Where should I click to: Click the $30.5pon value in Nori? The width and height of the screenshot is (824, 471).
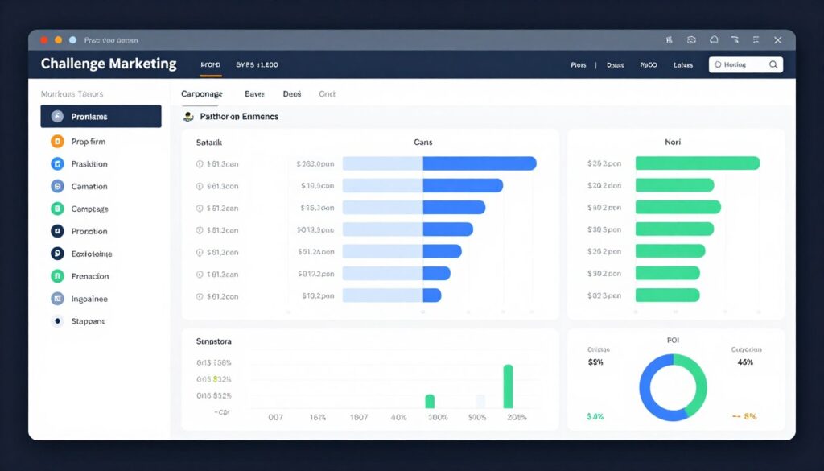(x=604, y=229)
